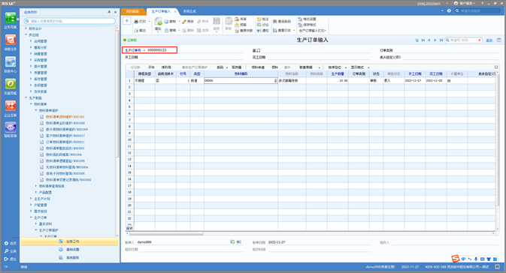Click the 退出 icon in the sidebar
The image size is (506, 273).
(x=6, y=259)
